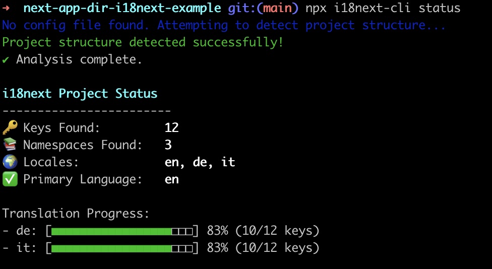Click the No config file found message
Screen dimensions: 492x269
224,25
